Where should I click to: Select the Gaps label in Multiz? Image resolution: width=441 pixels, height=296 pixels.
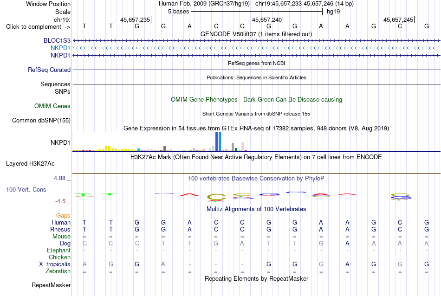(63, 215)
